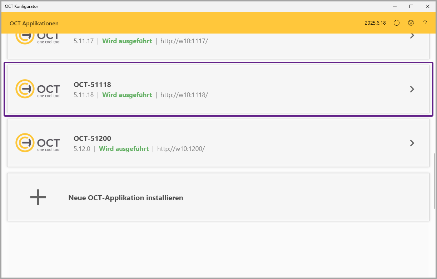Image resolution: width=437 pixels, height=279 pixels.
Task: Maximize the OCT Konfigurator window
Action: point(411,6)
